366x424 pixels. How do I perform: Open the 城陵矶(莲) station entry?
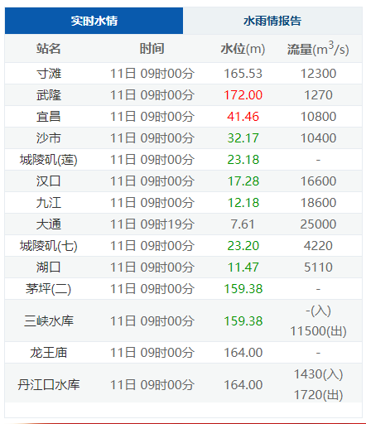coord(49,160)
